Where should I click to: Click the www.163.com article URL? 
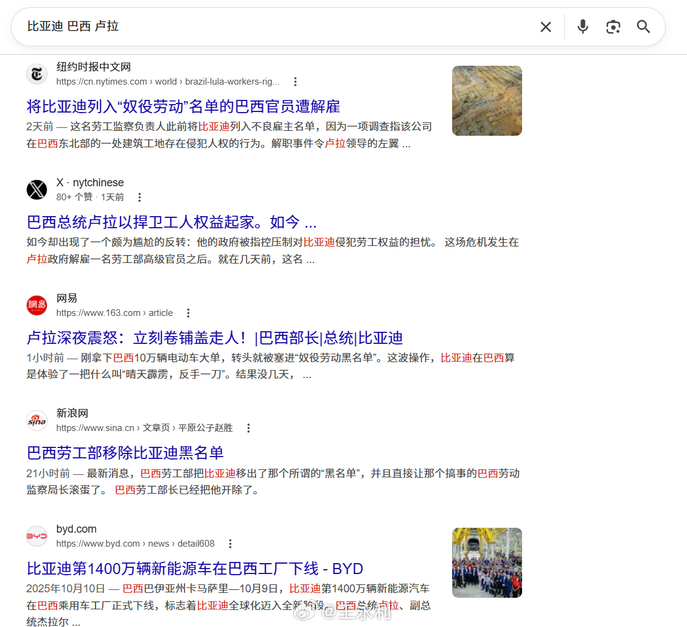(x=114, y=313)
